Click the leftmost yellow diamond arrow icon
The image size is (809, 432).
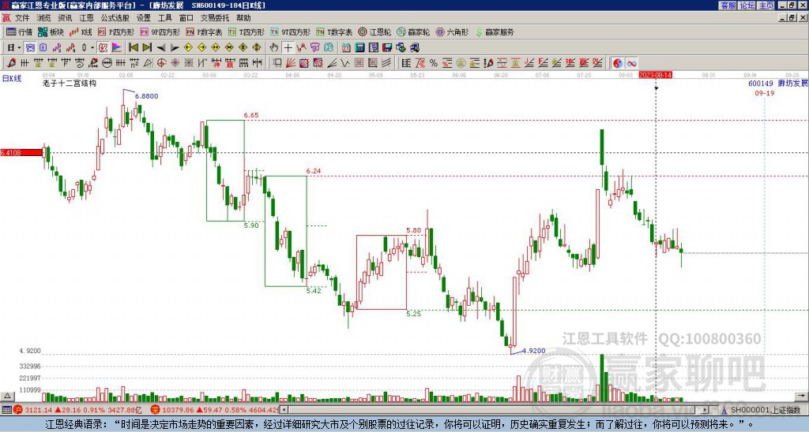(188, 47)
